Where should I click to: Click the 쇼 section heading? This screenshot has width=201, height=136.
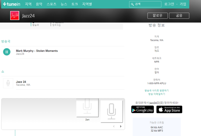(3, 72)
